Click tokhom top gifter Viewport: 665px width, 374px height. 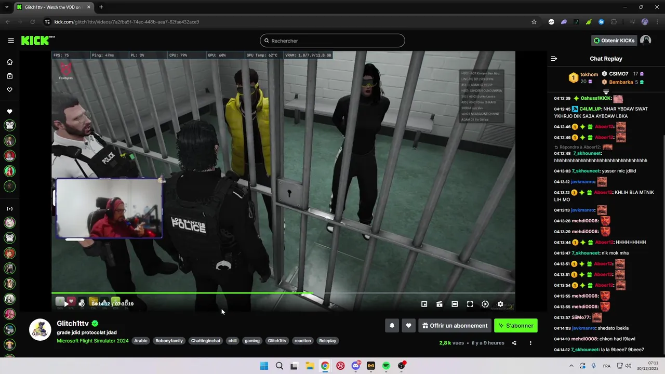(x=589, y=74)
